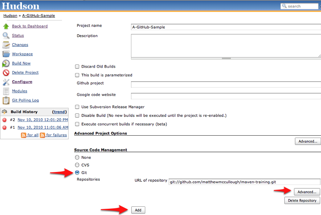Click the Modules document icon
Viewport: 321px width, 215px height.
6,91
